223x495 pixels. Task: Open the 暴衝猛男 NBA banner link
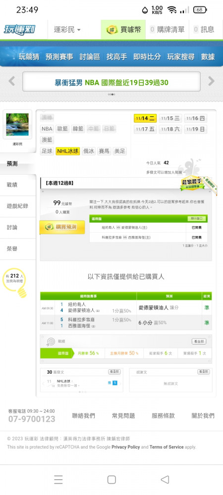click(111, 83)
